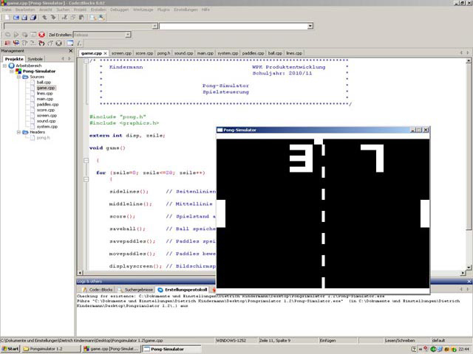Click the Redo arrow icon
The image size is (473, 354).
point(53,18)
